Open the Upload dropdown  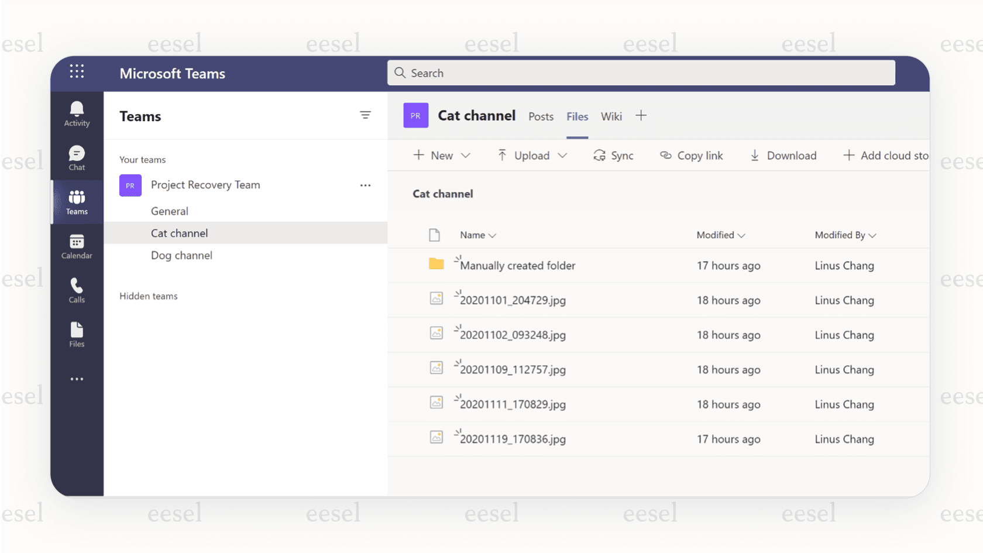pos(531,156)
